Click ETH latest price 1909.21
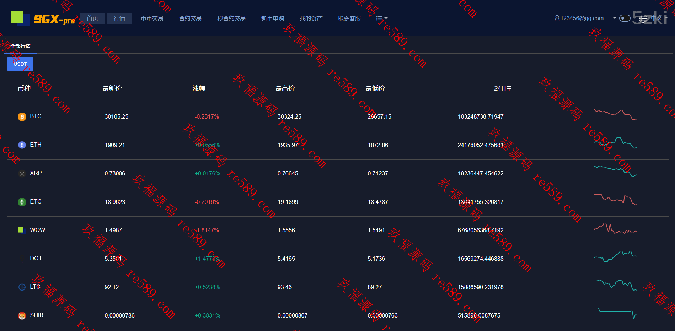675x331 pixels. tap(115, 145)
